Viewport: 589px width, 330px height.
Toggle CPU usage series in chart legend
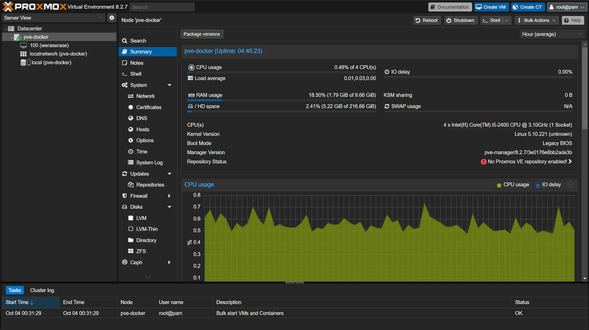point(513,185)
